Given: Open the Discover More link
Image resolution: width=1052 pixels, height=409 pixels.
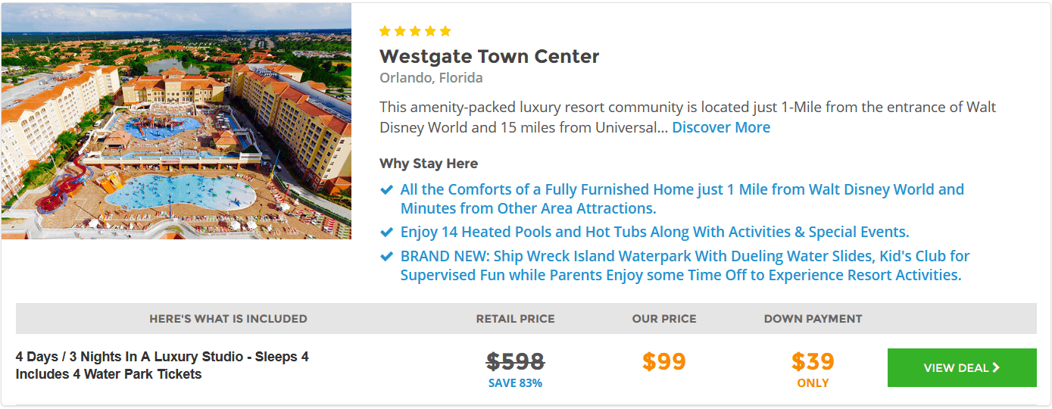Looking at the screenshot, I should pos(721,127).
